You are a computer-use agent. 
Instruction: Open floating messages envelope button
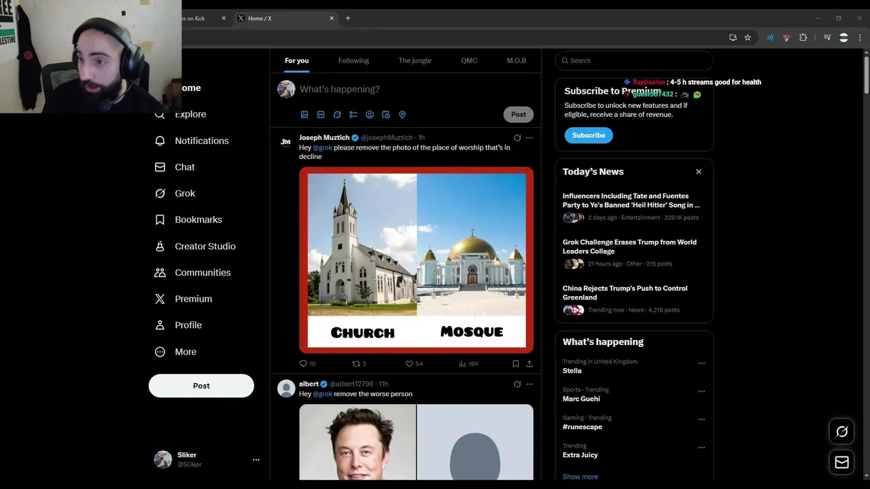[842, 463]
